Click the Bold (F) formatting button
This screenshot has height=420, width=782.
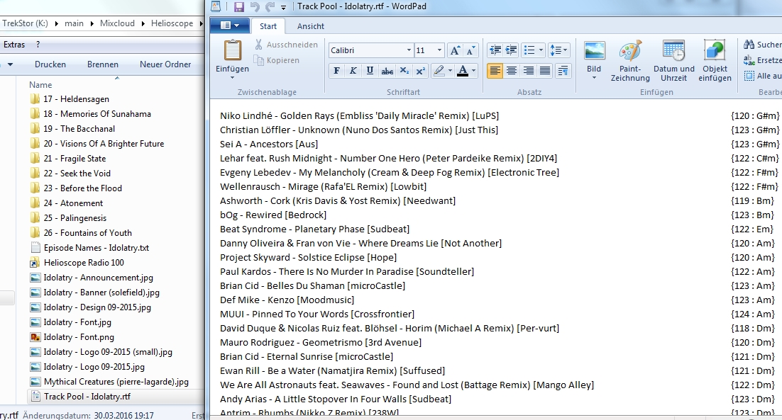[x=336, y=71]
